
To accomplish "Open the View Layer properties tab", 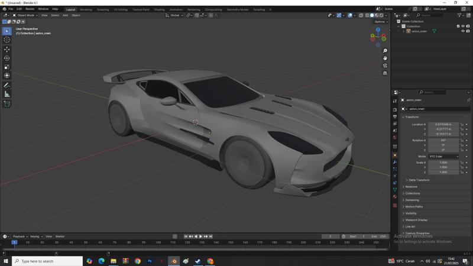I will [395, 124].
